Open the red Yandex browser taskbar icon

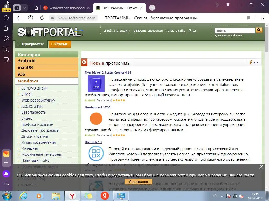click(105, 196)
